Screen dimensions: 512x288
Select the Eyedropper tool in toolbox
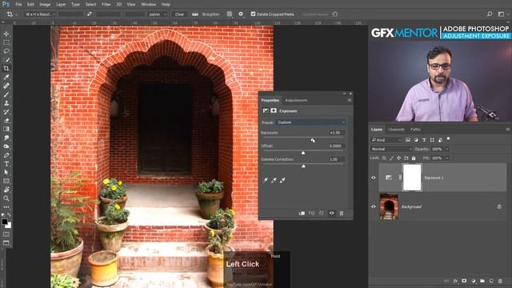(6, 77)
